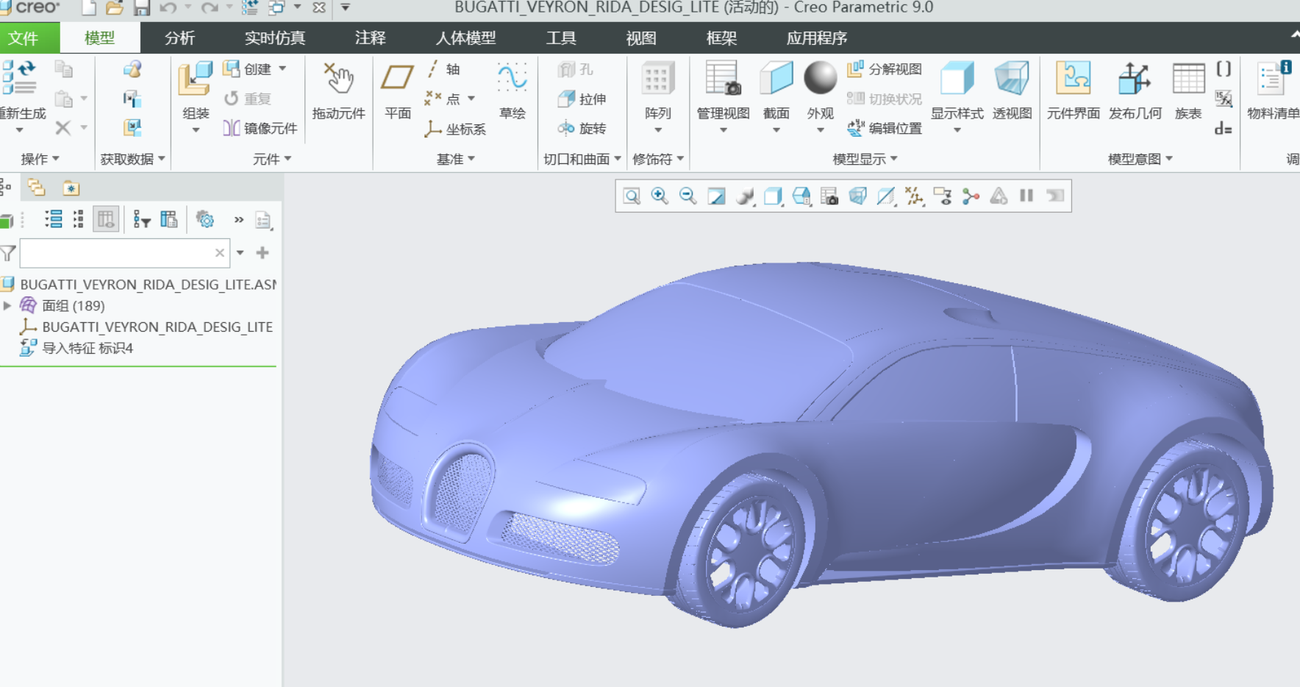Toggle the 透视图 perspective view in ribbon
1300x687 pixels.
pyautogui.click(x=1013, y=91)
